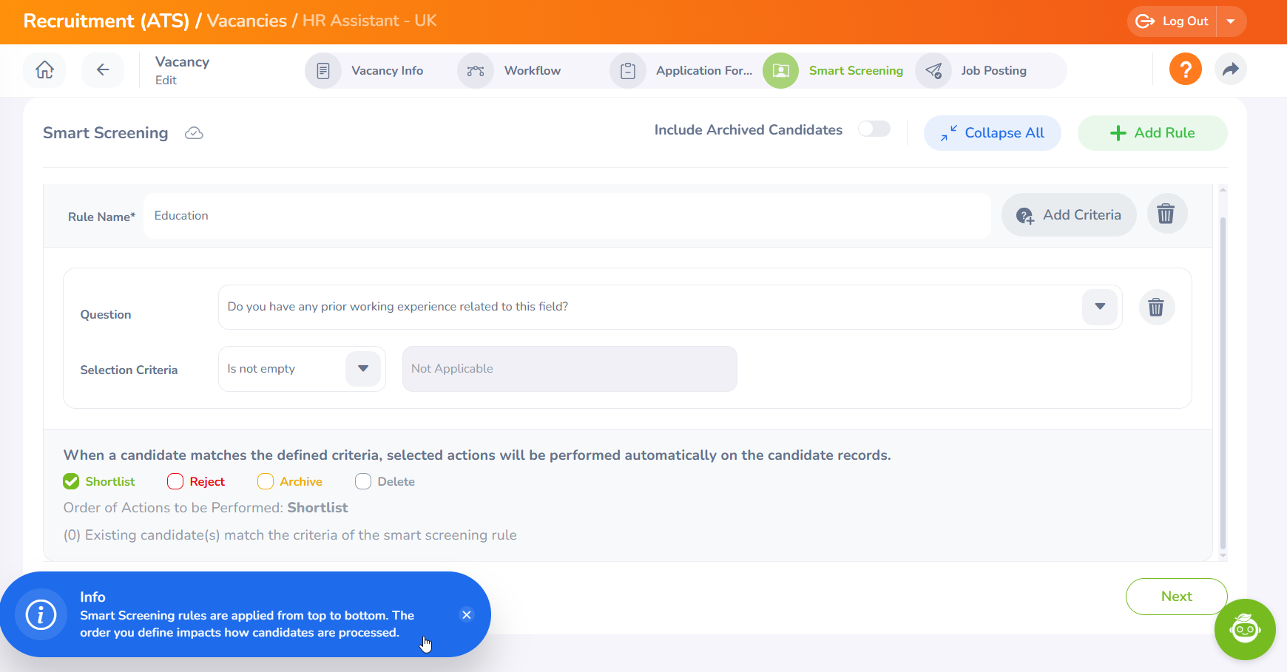Expand the Question dropdown arrow

click(1099, 307)
